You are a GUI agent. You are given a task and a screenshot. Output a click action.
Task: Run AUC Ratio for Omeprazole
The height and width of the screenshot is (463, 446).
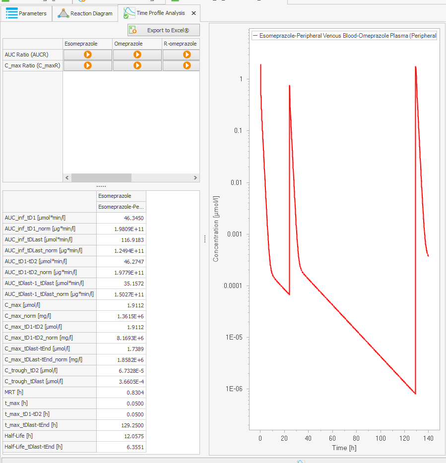(137, 55)
